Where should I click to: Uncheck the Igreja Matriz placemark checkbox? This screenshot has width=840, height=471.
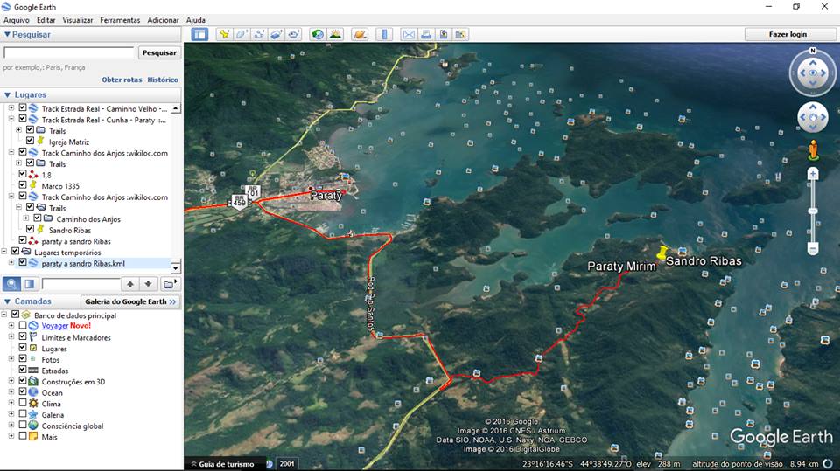(30, 141)
